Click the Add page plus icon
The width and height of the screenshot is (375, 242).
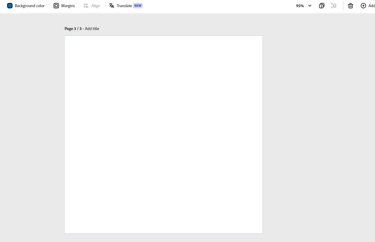tap(363, 6)
